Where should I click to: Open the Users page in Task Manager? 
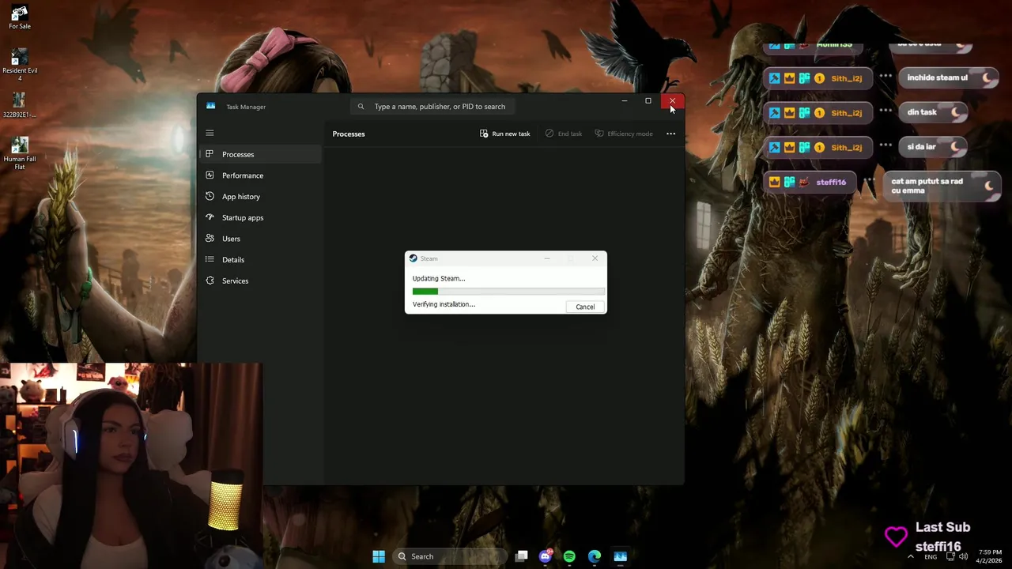[260, 239]
